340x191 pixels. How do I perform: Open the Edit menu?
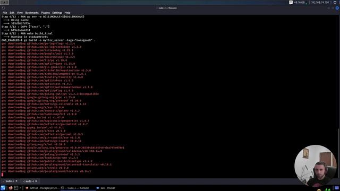point(12,13)
